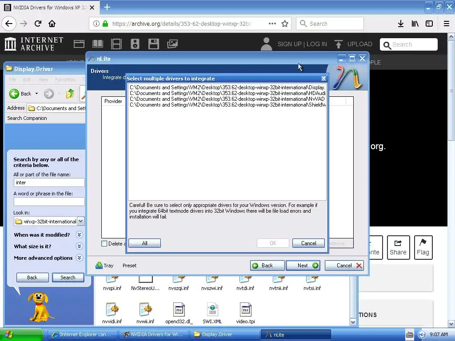This screenshot has height=341, width=455.
Task: Bookmark this page with star icon
Action: coord(285,24)
